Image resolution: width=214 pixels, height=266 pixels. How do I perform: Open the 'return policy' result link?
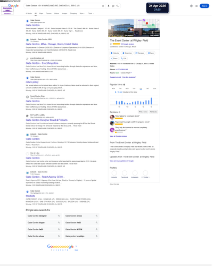(32, 82)
